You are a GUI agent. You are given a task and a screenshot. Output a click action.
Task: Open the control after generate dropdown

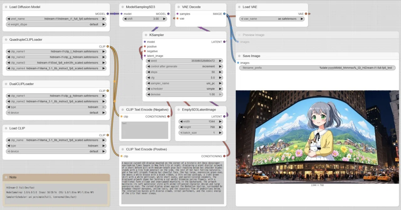(184, 66)
